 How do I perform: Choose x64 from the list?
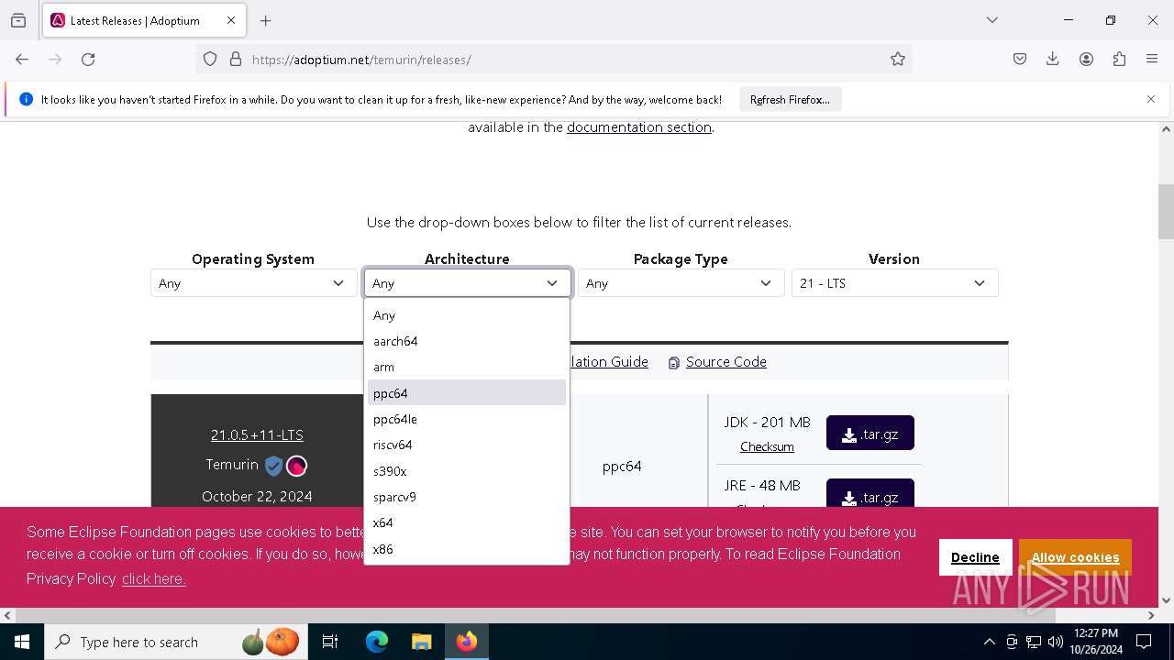coord(467,522)
